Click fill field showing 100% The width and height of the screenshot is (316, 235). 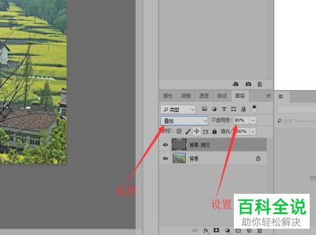[241, 131]
